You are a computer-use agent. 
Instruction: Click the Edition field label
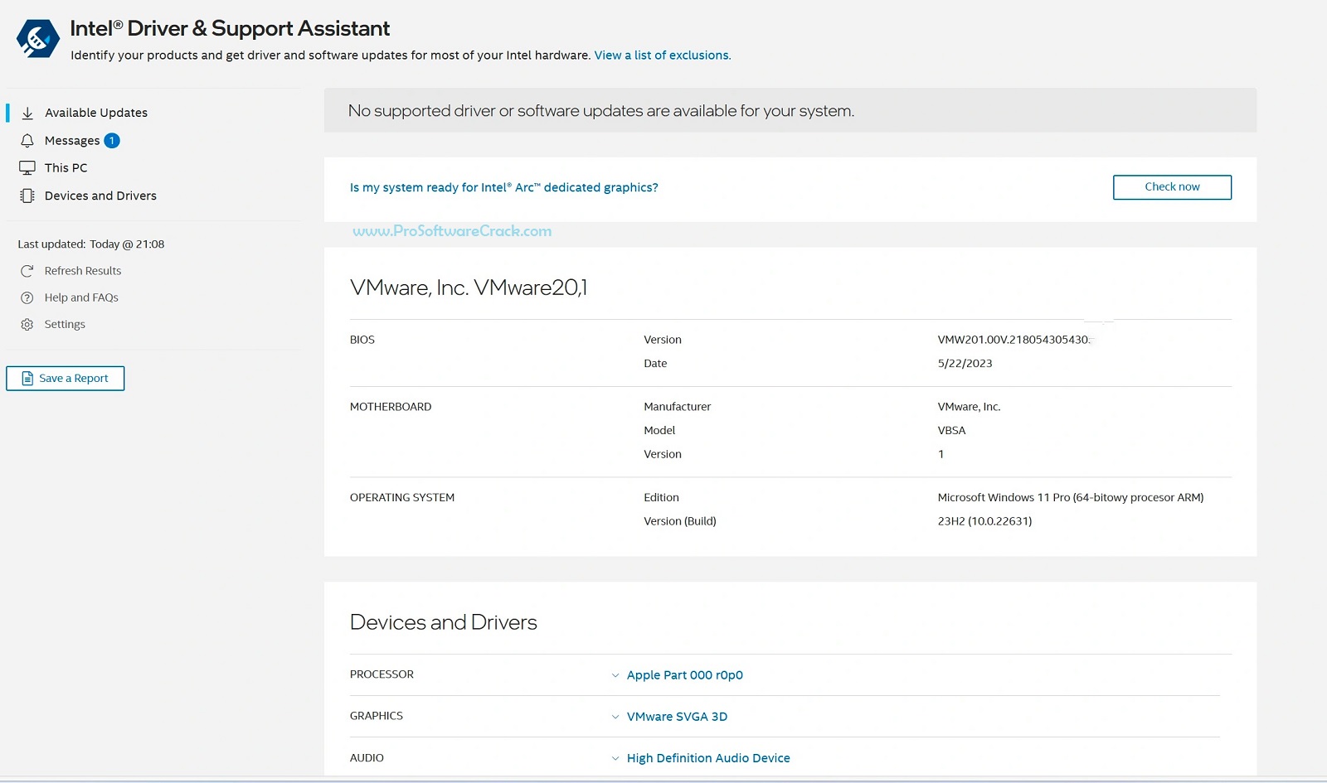tap(661, 498)
